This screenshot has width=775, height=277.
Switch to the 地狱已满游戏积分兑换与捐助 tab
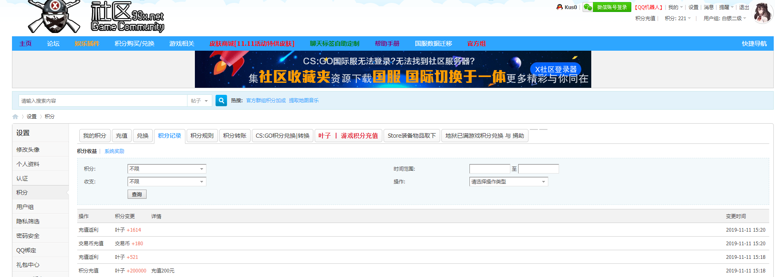[485, 136]
